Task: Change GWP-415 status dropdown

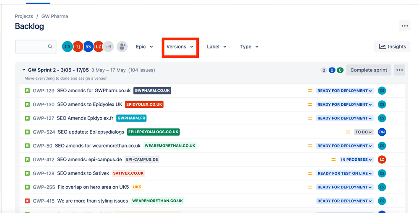Action: point(345,201)
